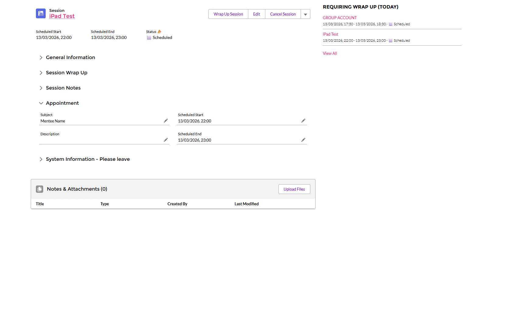Click the Wrap Up Session button
Image resolution: width=506 pixels, height=328 pixels.
228,14
